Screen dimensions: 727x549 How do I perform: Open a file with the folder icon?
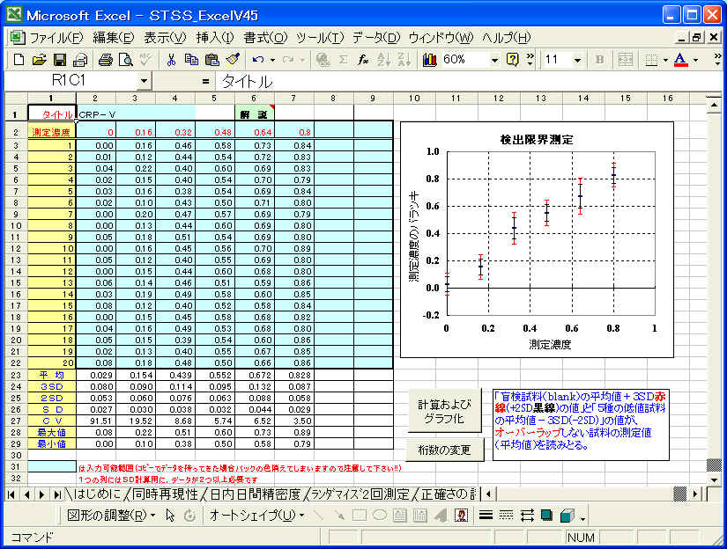tap(39, 60)
